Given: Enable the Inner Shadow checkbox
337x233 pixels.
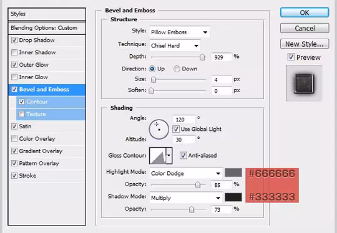Looking at the screenshot, I should click(x=14, y=52).
